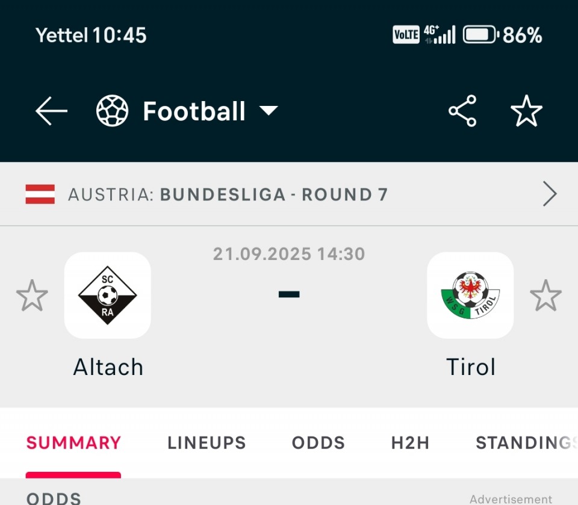
Task: Switch to the Lineups tab
Action: click(207, 443)
